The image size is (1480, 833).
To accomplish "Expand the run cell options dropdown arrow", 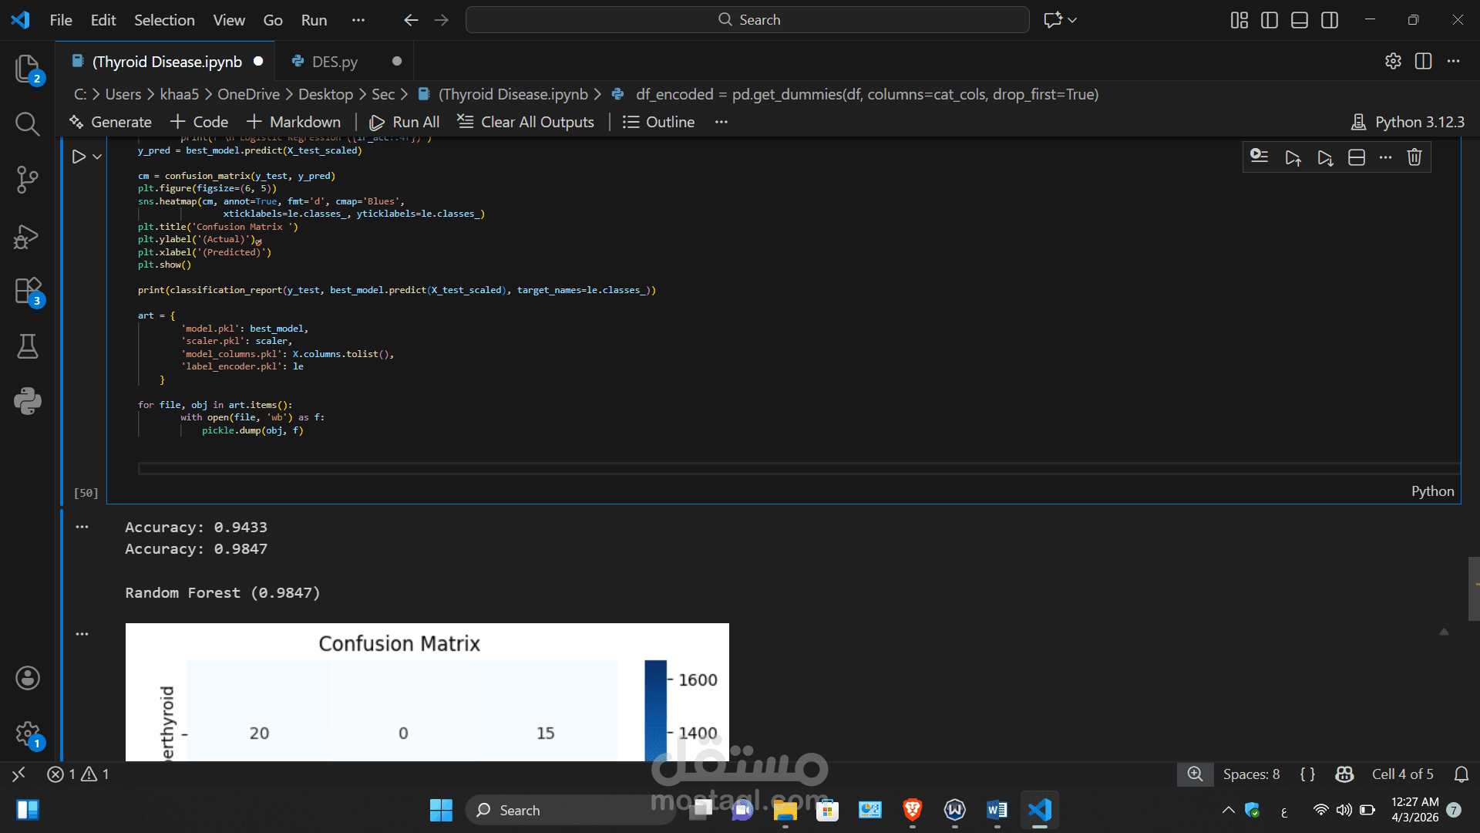I will tap(97, 157).
